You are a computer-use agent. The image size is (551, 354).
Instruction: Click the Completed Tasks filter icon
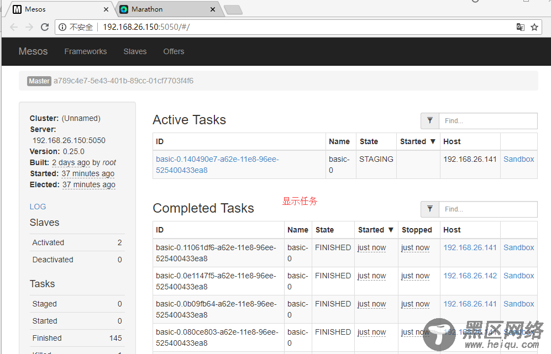point(430,209)
